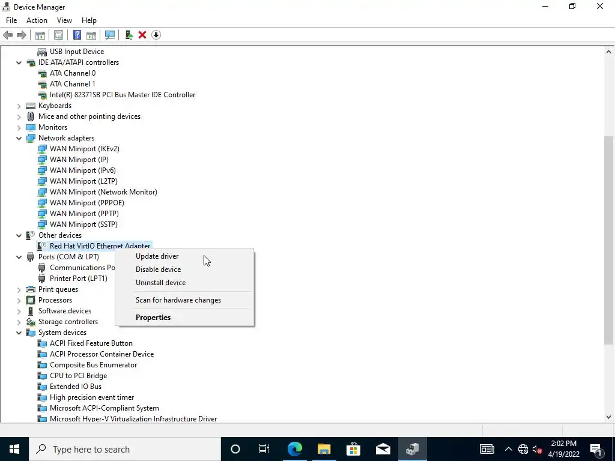Launch Microsoft Edge from taskbar
This screenshot has height=461, width=615.
point(294,449)
